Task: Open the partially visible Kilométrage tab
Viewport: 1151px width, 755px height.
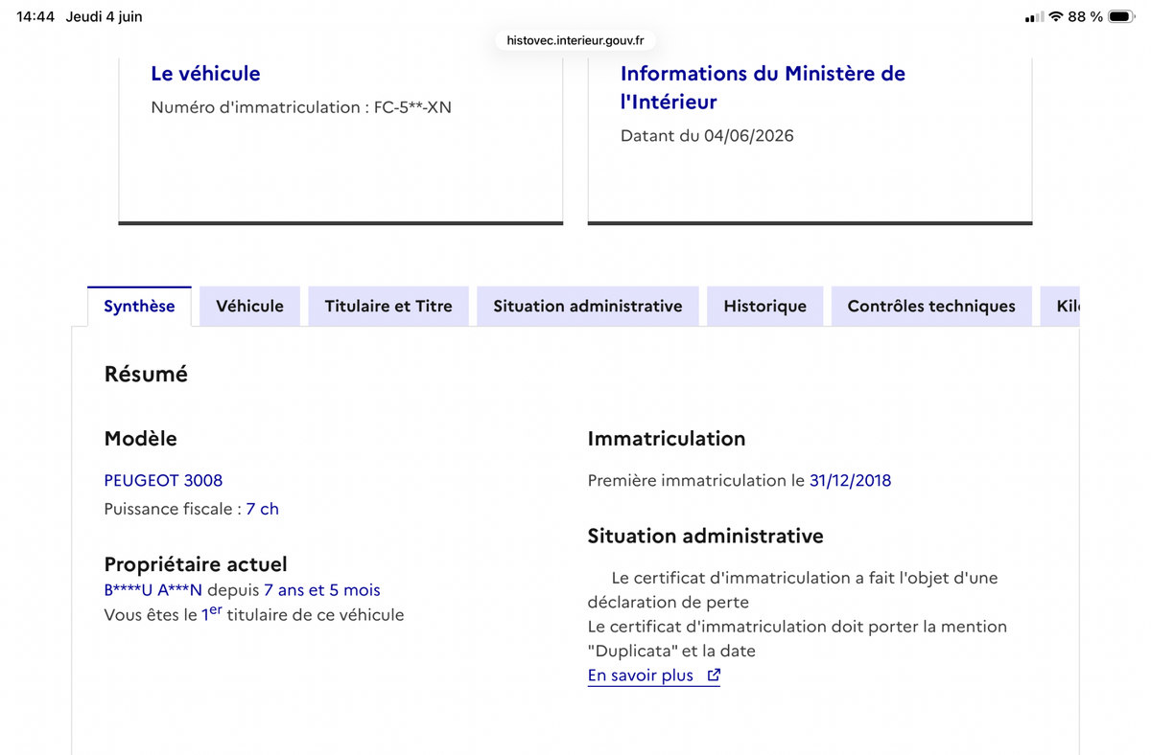Action: coord(1061,307)
